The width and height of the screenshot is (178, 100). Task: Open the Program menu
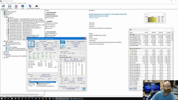(x=3, y=3)
